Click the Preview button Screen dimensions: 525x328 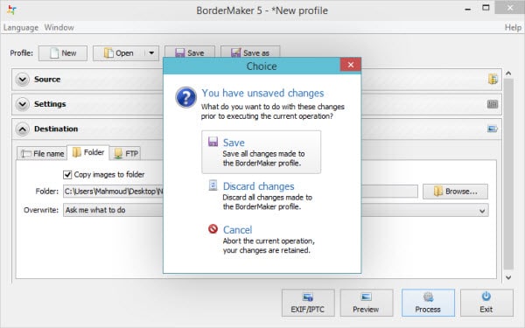tap(367, 303)
